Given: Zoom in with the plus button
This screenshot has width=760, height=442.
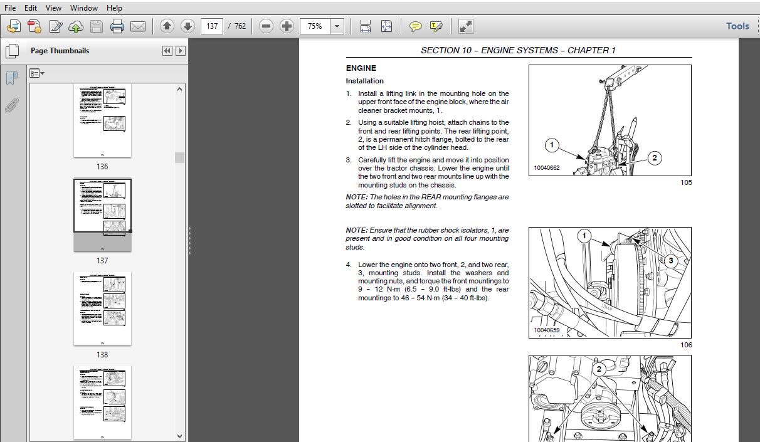Looking at the screenshot, I should (x=287, y=26).
